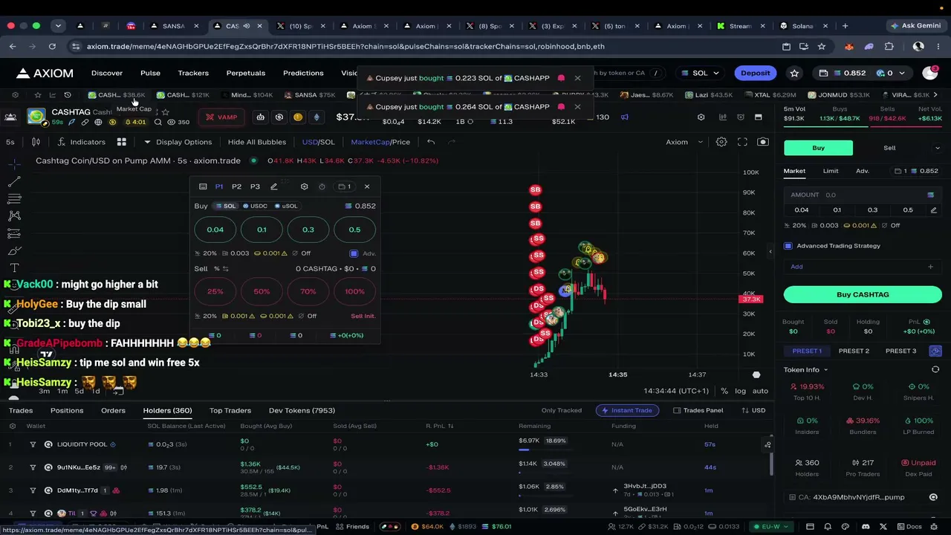Select PRESET 2 in the trade panel
This screenshot has width=951, height=535.
(854, 351)
